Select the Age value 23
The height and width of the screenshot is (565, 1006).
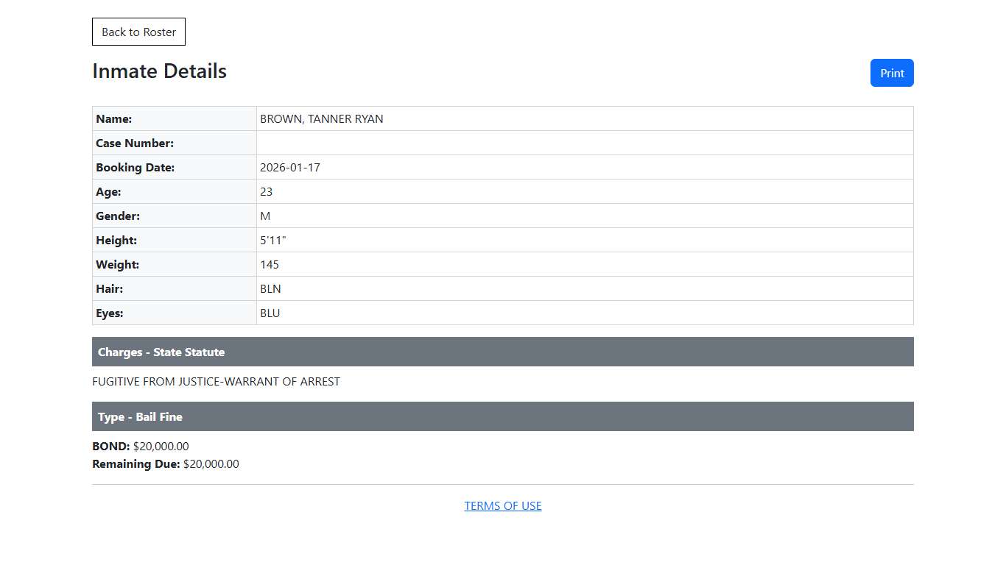click(x=267, y=192)
